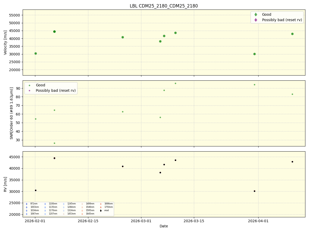Click the Velocity [m/s] axis label
Screen dimensions: 309x232
[x=5, y=43]
